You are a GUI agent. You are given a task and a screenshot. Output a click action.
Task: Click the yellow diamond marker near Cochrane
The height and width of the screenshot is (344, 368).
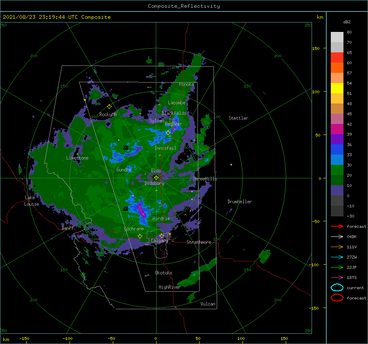(140, 236)
